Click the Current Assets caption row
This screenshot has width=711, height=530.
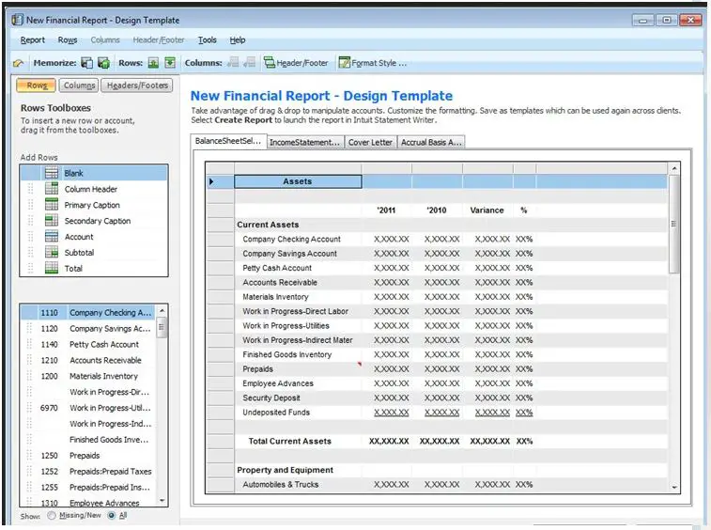(268, 225)
